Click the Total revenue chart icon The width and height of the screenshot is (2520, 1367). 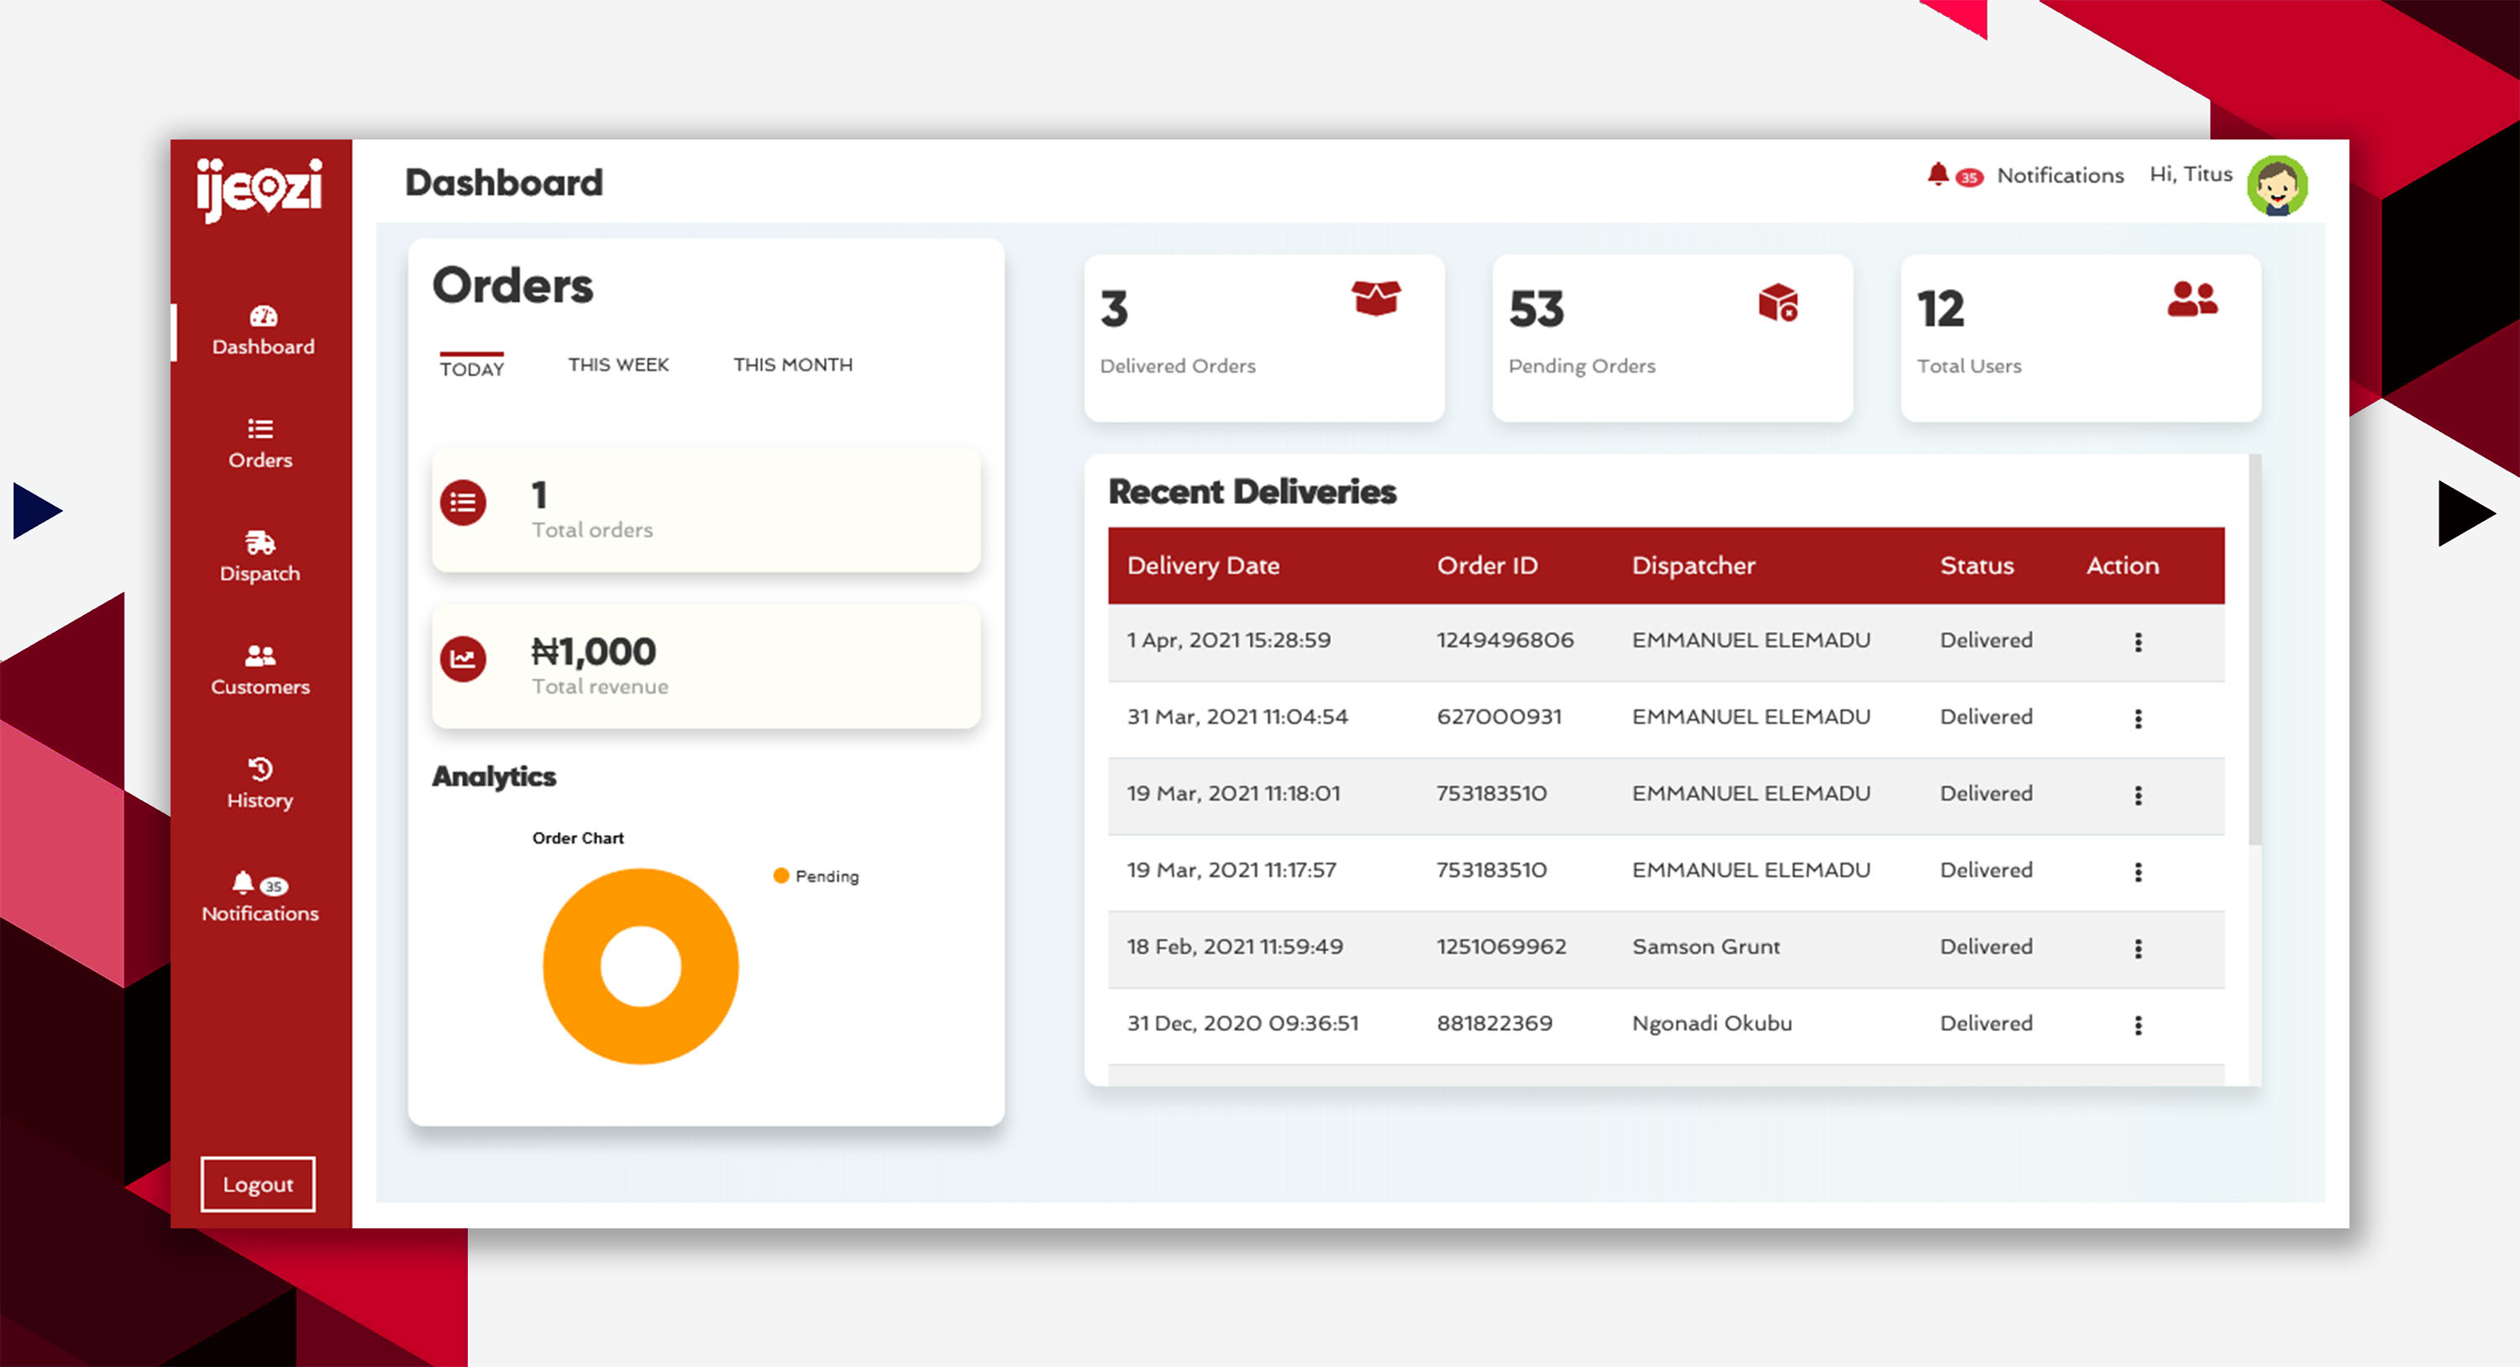pos(463,659)
